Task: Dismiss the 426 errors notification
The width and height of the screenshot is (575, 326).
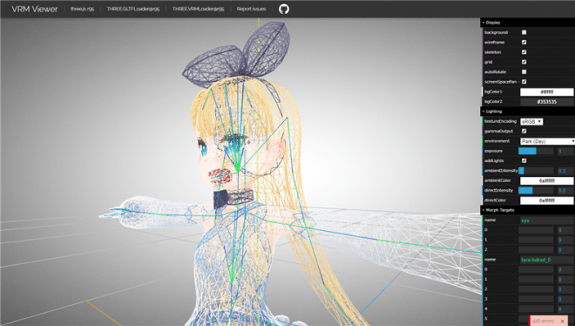Action: click(x=562, y=322)
